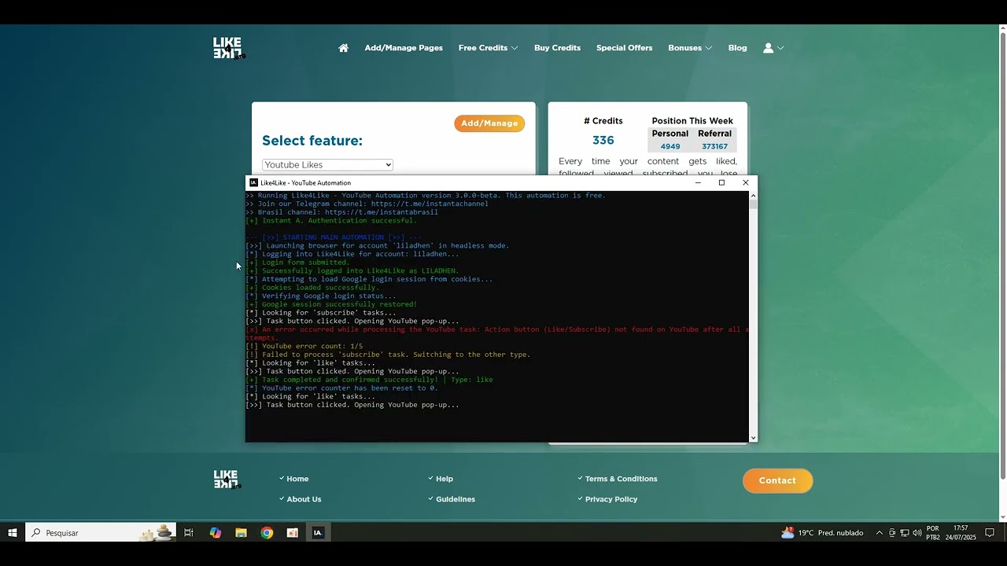Click the orange Add/Manage button

pyautogui.click(x=489, y=123)
